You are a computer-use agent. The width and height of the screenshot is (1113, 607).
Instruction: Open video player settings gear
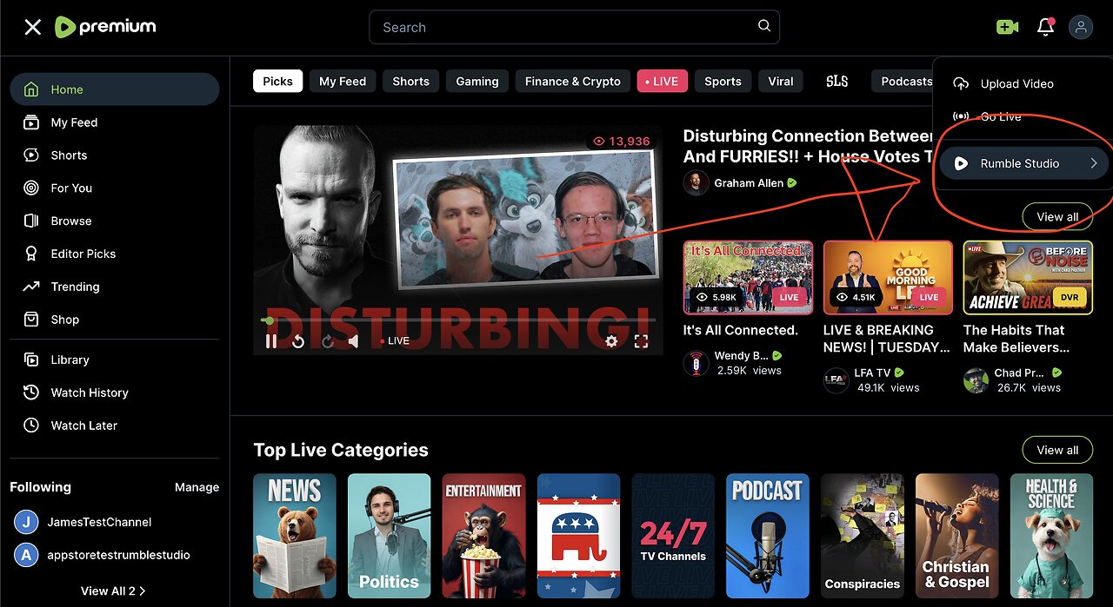[611, 341]
